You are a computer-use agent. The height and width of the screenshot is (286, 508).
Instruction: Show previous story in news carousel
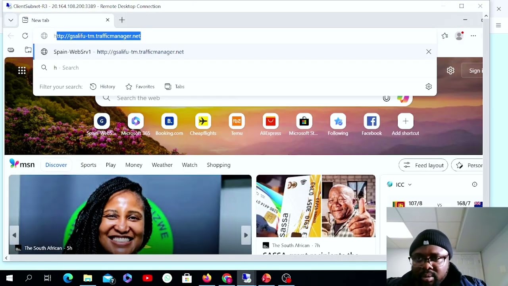pyautogui.click(x=14, y=235)
